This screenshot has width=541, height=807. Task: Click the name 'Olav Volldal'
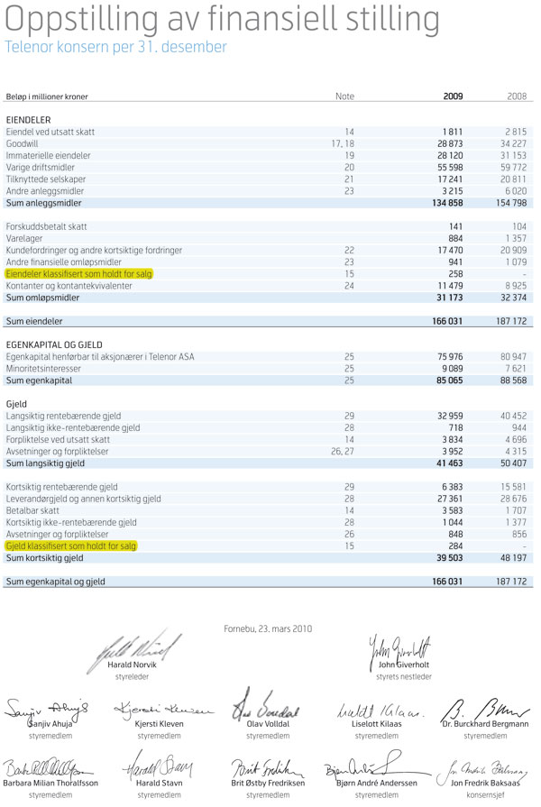[268, 724]
